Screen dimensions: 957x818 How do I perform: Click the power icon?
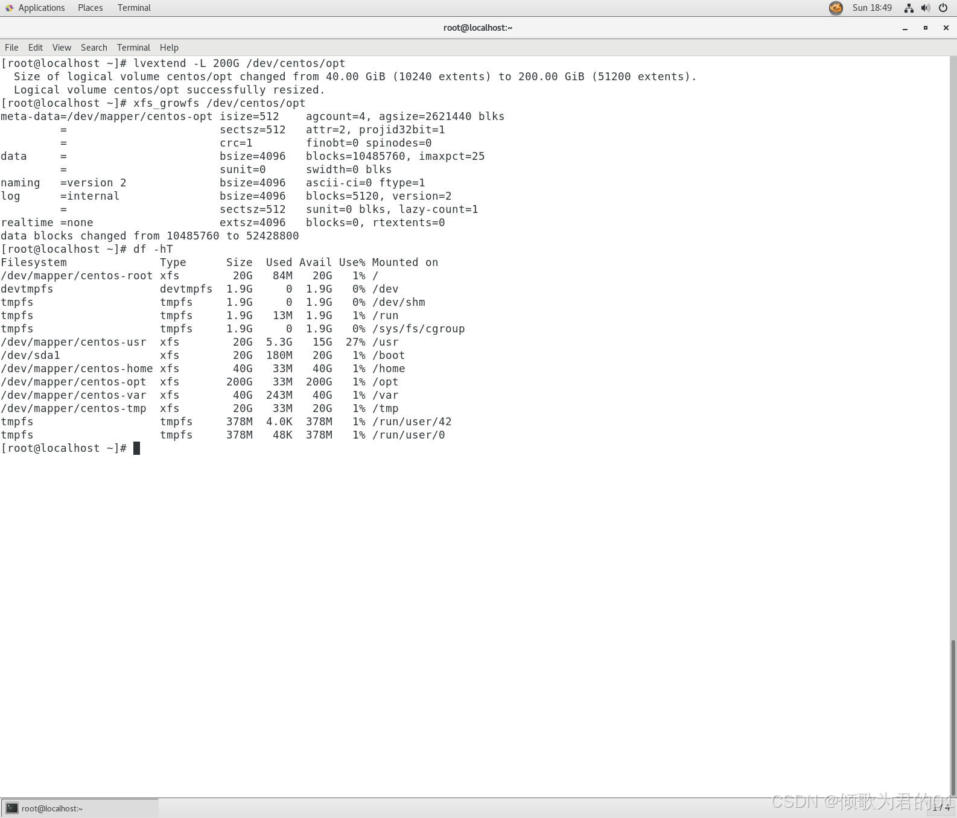click(x=943, y=8)
